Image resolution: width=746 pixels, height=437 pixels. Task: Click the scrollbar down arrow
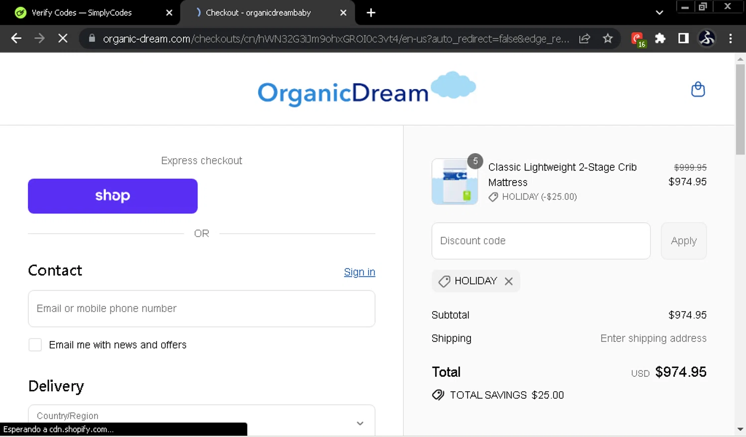[740, 429]
